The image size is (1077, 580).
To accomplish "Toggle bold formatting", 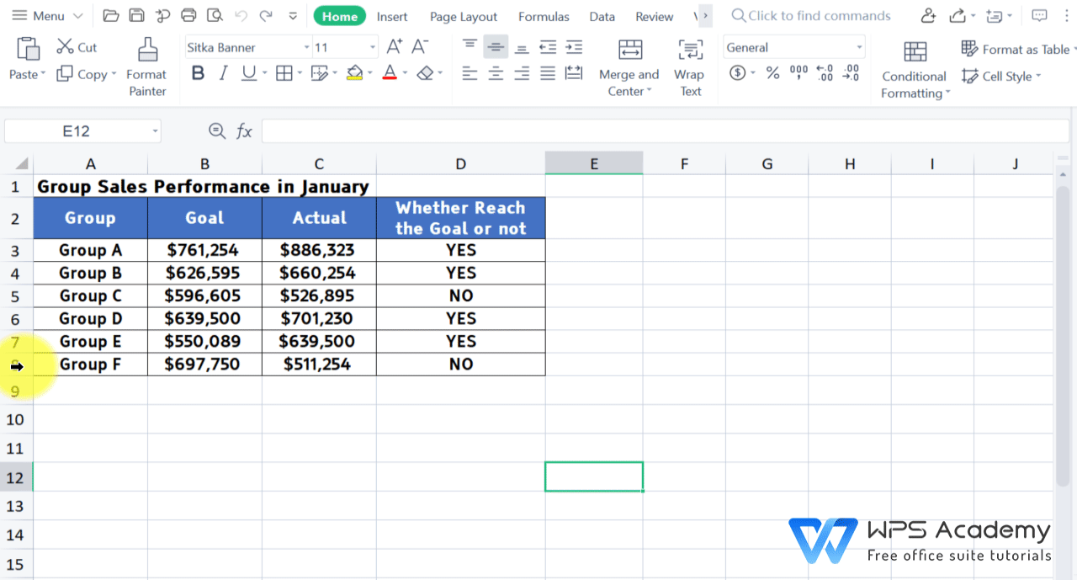I will click(x=197, y=72).
